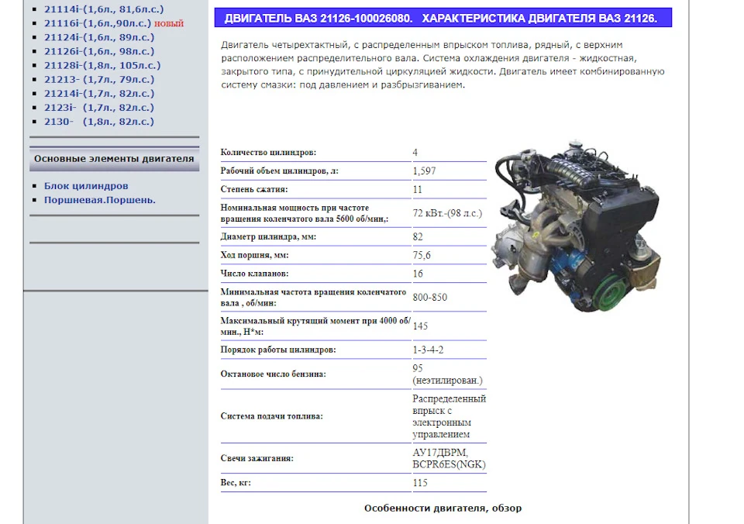The width and height of the screenshot is (744, 524).
Task: Click the displacement value 1,597
Action: [424, 171]
